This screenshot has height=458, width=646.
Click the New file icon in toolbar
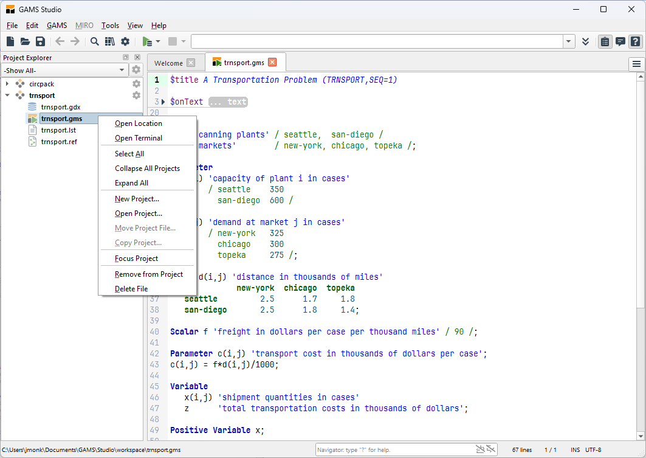click(x=10, y=41)
